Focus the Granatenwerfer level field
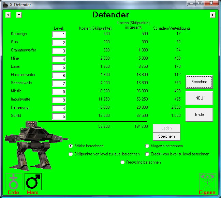 [x=59, y=51]
